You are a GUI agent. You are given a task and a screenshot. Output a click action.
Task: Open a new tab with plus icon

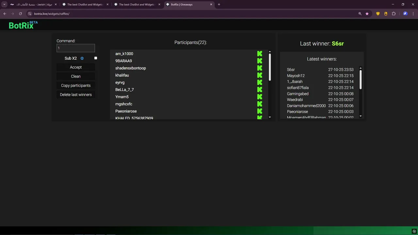pyautogui.click(x=219, y=5)
